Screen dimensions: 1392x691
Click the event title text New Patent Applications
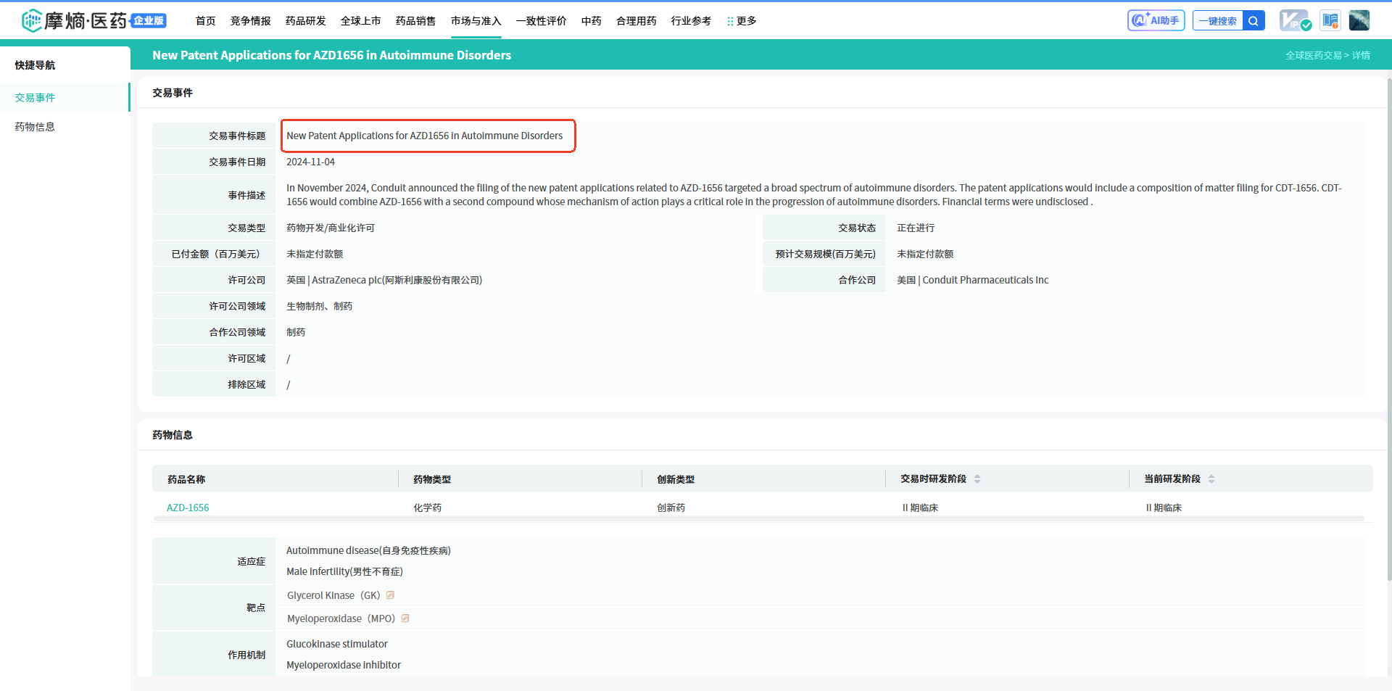tap(425, 136)
